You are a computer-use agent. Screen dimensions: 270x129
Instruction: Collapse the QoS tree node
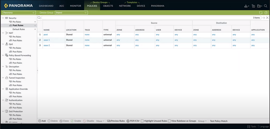(x=3, y=44)
